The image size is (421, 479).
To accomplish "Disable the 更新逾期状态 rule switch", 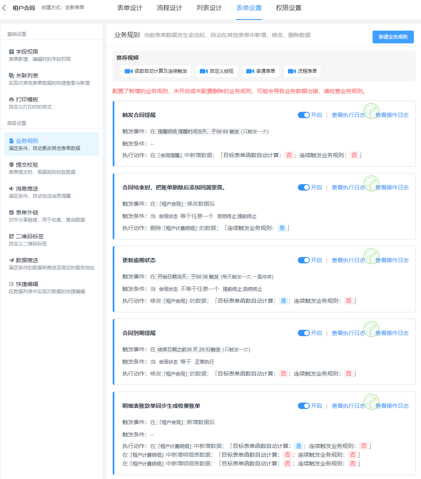I will point(304,260).
